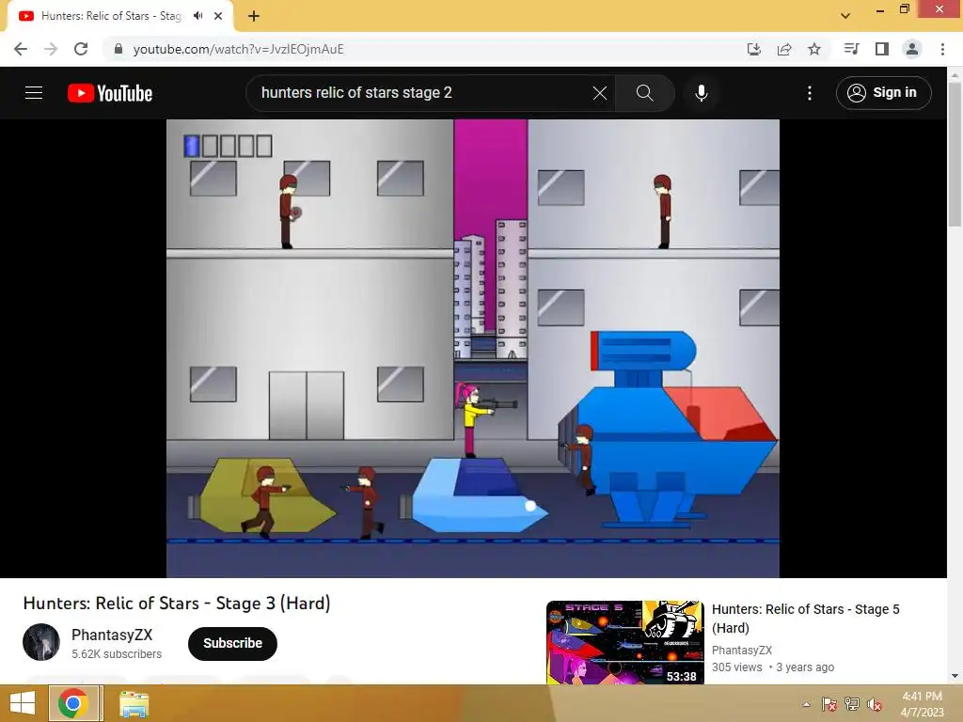Open YouTube settings three-dot menu
Viewport: 963px width, 722px height.
pos(810,93)
